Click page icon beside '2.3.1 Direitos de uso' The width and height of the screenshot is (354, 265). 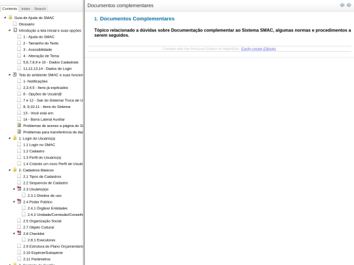click(24, 195)
